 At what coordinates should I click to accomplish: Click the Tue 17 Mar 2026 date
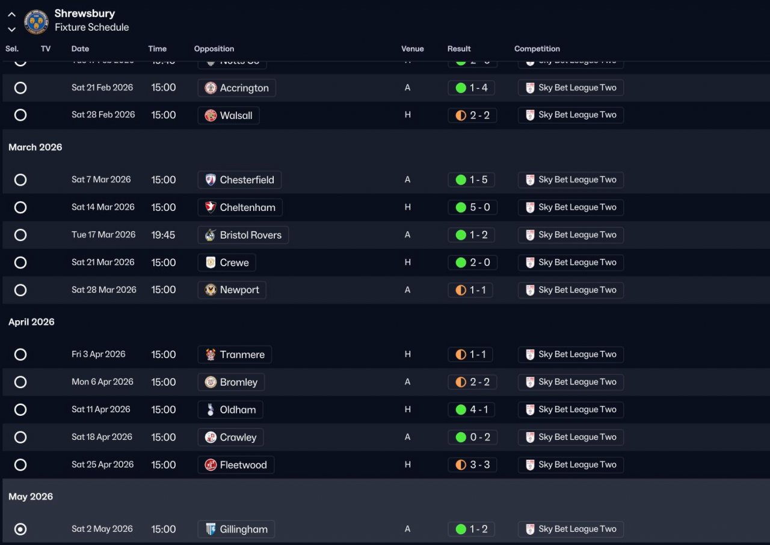pyautogui.click(x=103, y=235)
